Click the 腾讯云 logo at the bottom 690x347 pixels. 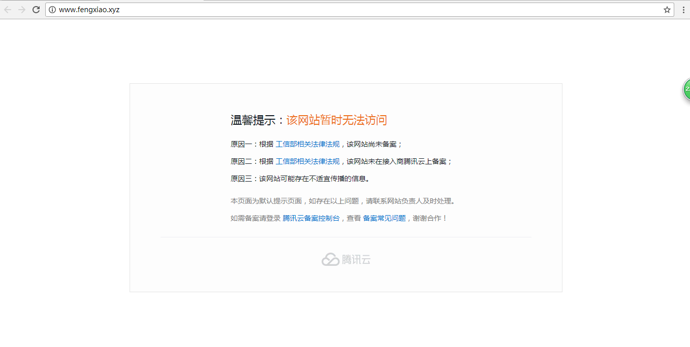(346, 259)
